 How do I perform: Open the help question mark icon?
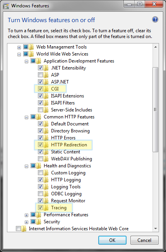coord(155,19)
